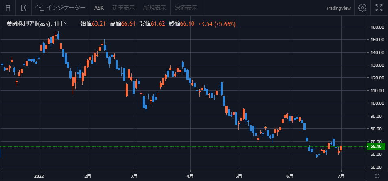Expand the 金融株トリプル symbol legend chevron

65,23
